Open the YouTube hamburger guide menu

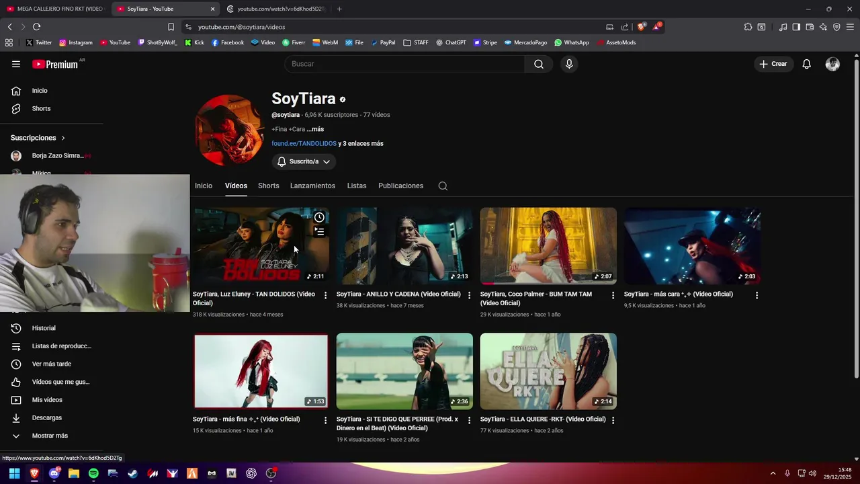16,64
